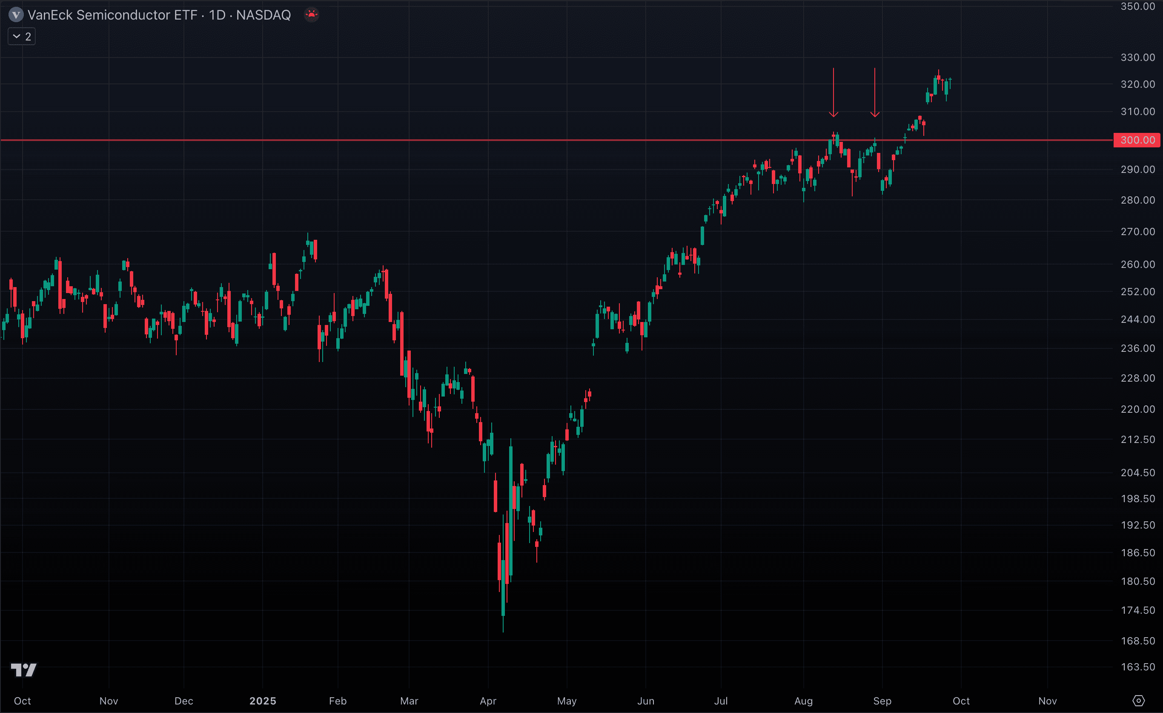Screen dimensions: 1163x713
Task: Click the 2025 label on time axis
Action: tap(263, 701)
